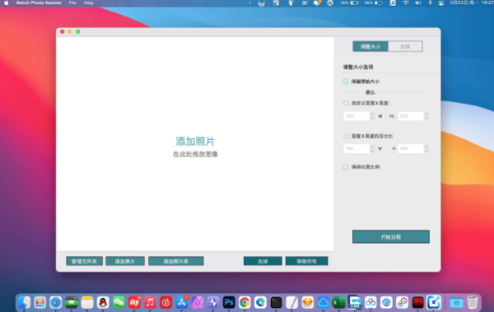This screenshot has width=494, height=312.
Task: Launch Microsoft Edge from the Dock
Action: click(260, 303)
